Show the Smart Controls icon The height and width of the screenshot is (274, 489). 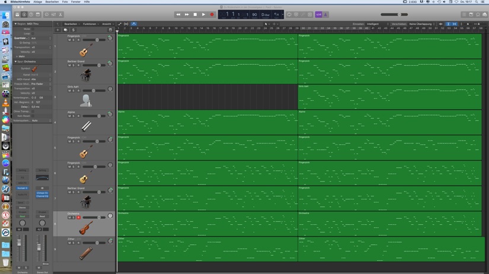[x=46, y=15]
